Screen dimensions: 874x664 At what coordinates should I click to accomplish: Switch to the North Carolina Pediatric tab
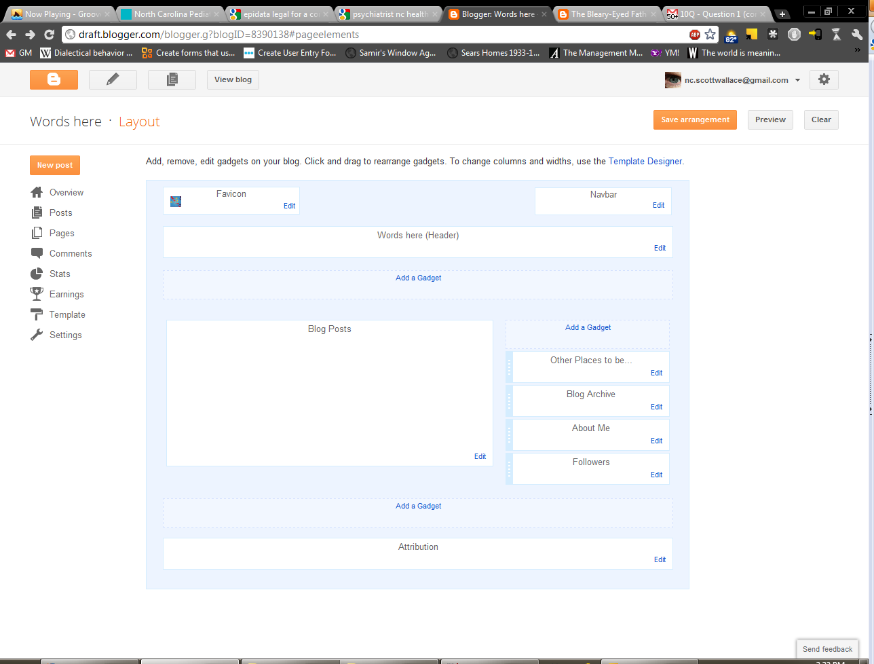(170, 14)
